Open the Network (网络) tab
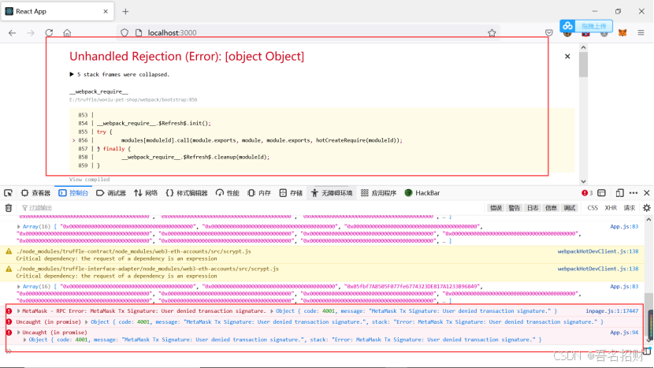 coord(146,193)
